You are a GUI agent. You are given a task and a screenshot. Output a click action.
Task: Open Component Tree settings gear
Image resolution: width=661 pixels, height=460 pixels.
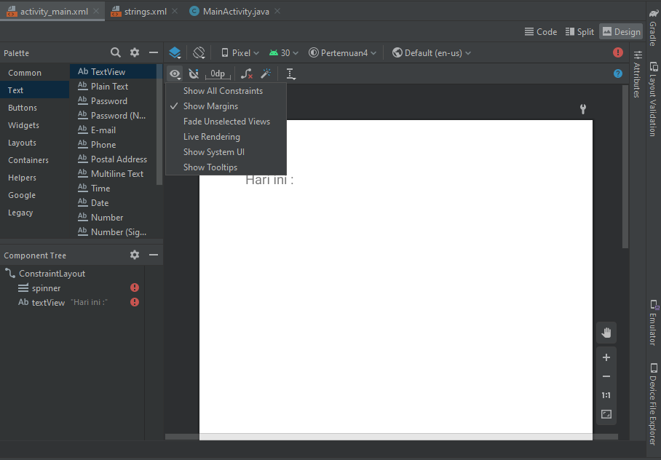(x=135, y=255)
